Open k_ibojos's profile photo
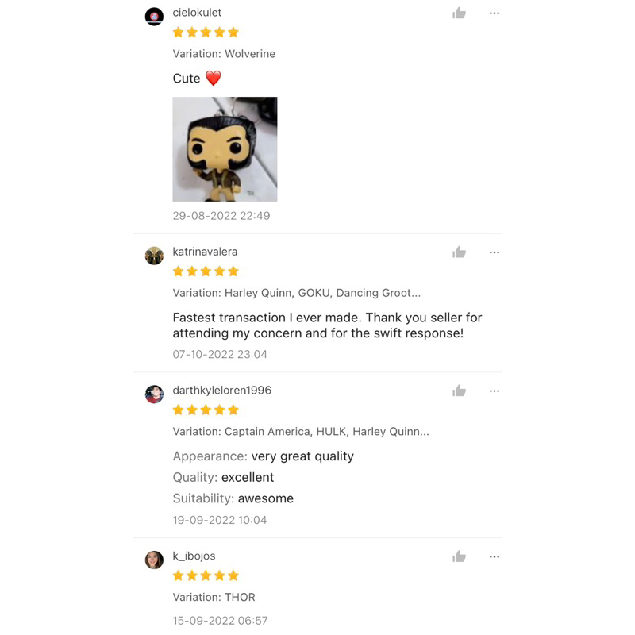 point(154,560)
